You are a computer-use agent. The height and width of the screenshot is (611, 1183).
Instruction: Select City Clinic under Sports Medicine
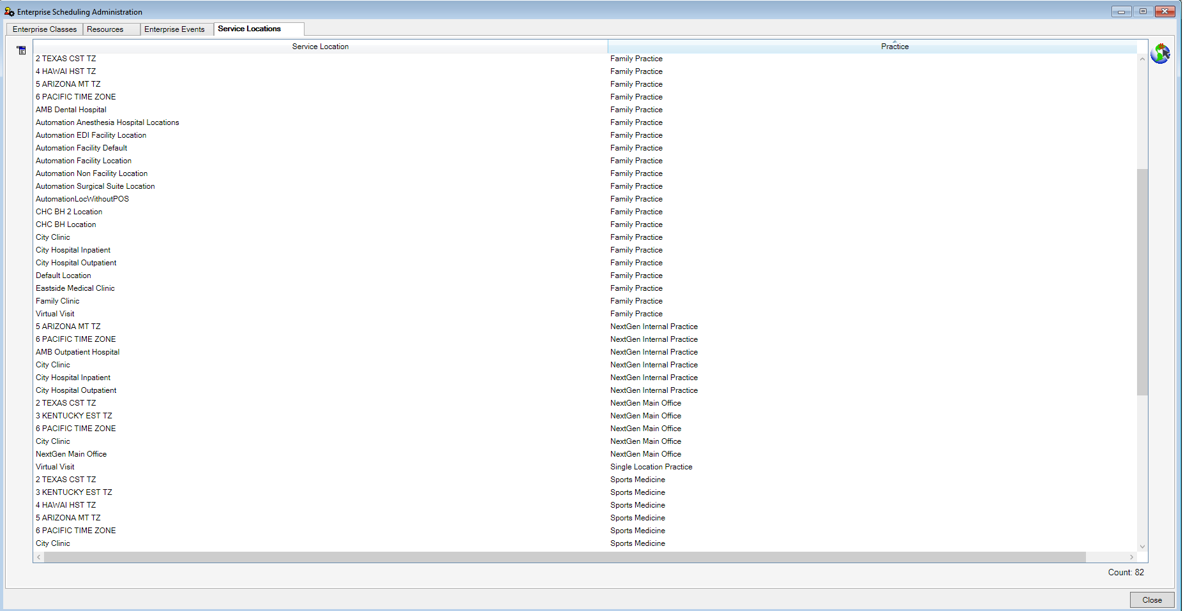click(585, 543)
